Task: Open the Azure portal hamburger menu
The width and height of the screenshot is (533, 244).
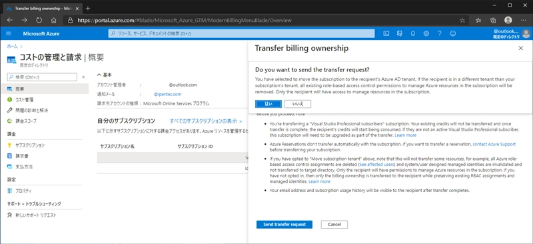Action: pyautogui.click(x=9, y=33)
